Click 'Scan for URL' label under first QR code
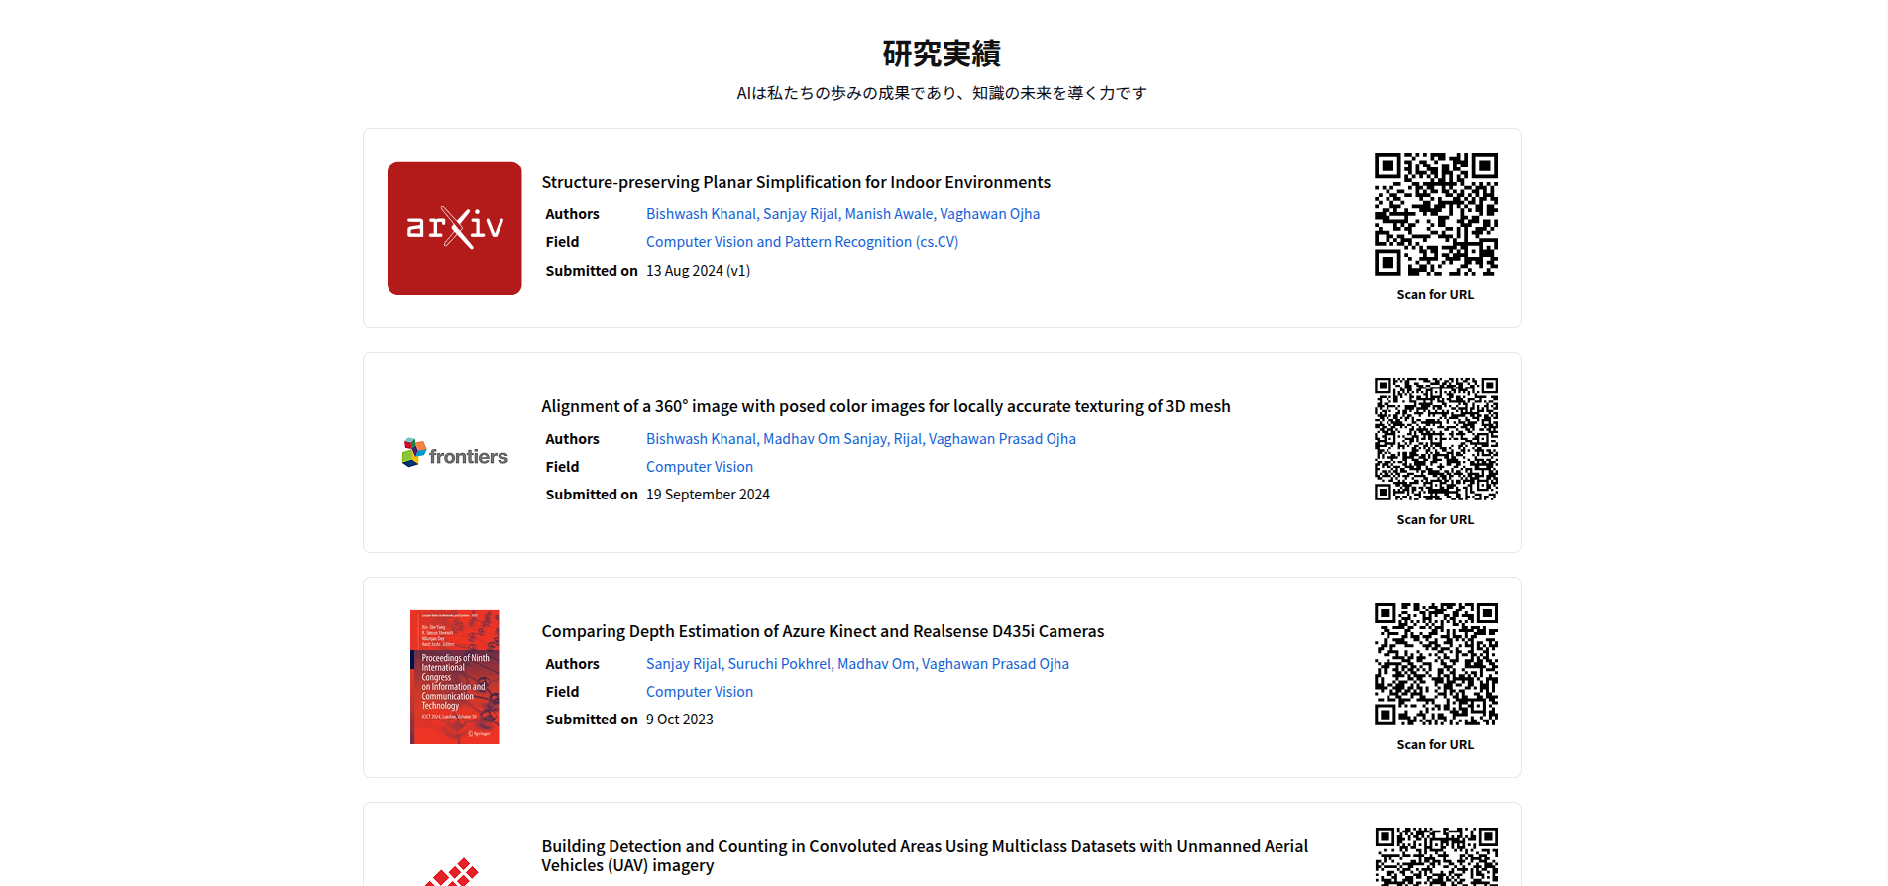Image resolution: width=1888 pixels, height=886 pixels. point(1434,295)
